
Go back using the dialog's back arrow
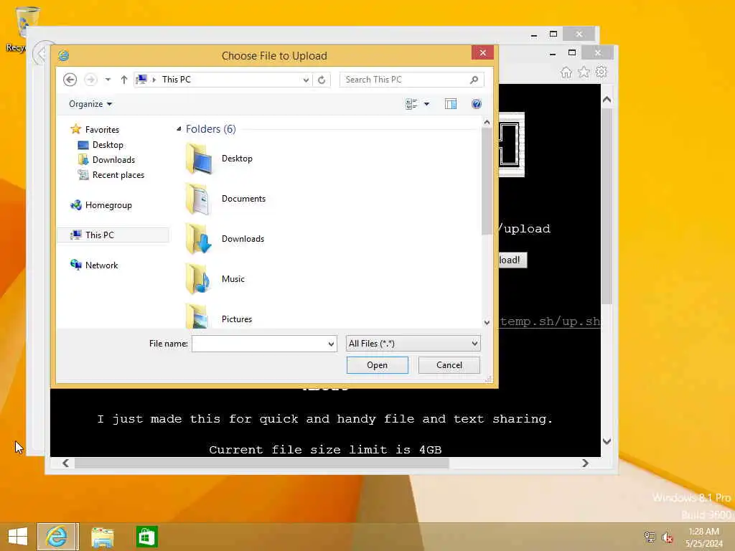(70, 80)
